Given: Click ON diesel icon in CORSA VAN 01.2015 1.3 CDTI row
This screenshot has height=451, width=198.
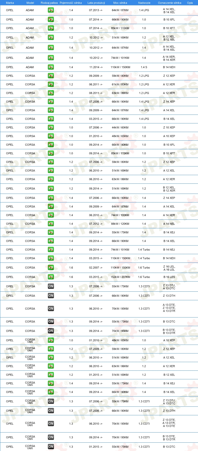Looking at the screenshot, I should (51, 447).
